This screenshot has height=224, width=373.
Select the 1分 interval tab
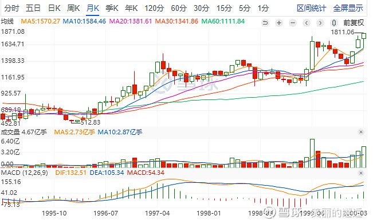coord(263,9)
